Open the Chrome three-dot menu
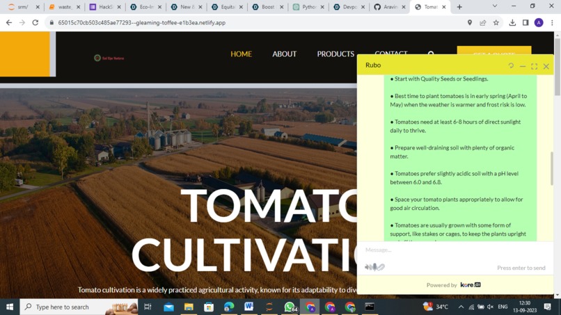The height and width of the screenshot is (315, 561). pyautogui.click(x=552, y=22)
